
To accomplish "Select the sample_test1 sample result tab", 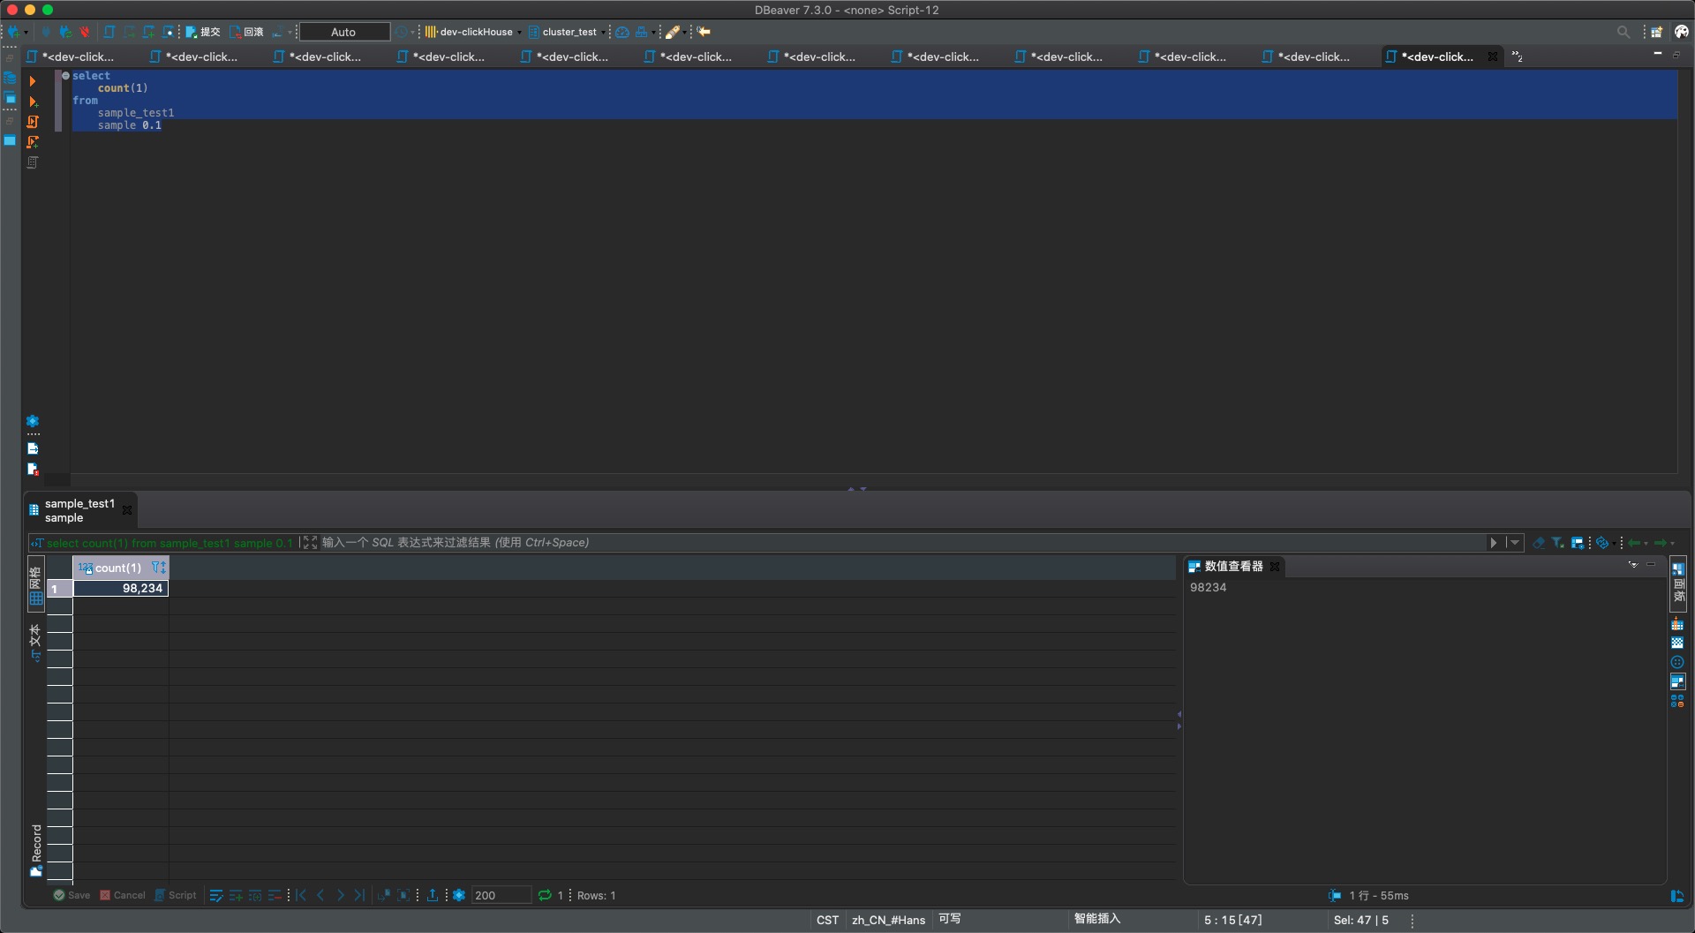I will click(x=79, y=510).
